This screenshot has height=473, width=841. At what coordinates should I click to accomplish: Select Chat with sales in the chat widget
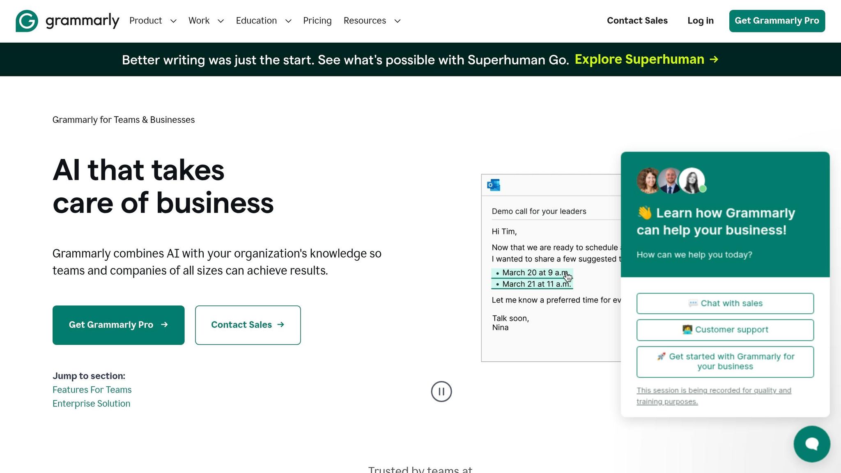[x=725, y=303]
